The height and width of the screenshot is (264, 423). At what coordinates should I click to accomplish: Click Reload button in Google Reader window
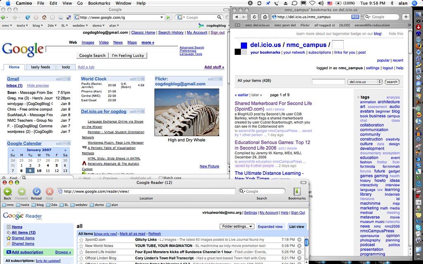pos(36,191)
